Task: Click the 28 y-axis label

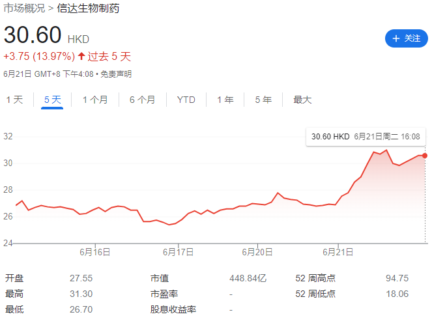Action: click(x=8, y=190)
